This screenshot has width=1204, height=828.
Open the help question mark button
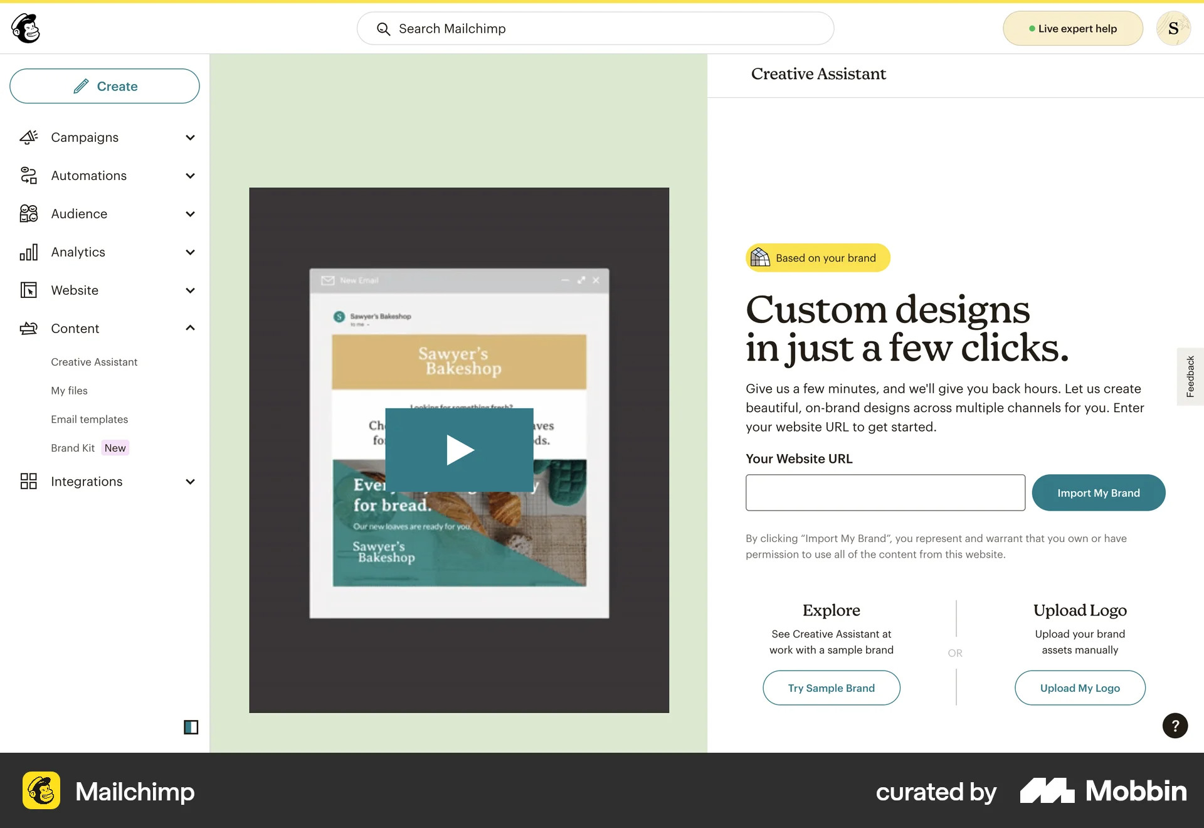coord(1175,726)
